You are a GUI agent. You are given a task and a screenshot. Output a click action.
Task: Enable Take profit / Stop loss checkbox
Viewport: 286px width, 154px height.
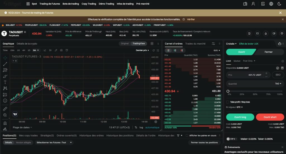tap(227, 102)
